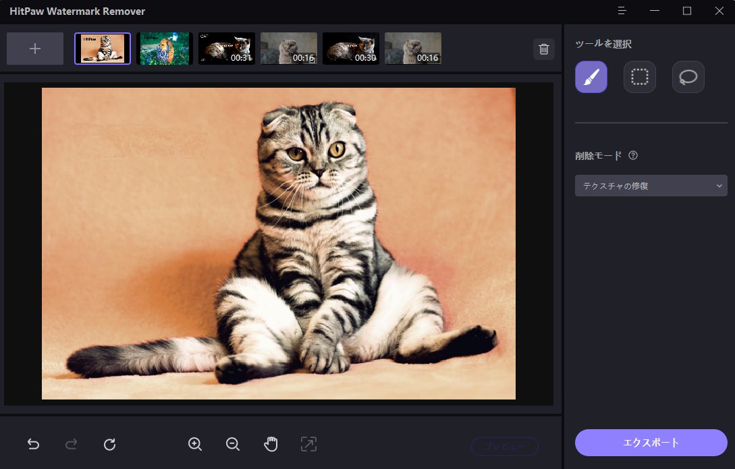Maximize the HitPaw window

686,11
